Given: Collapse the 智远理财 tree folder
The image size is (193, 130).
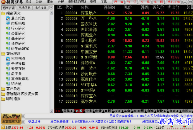Looking at the screenshot, I should click(x=3, y=54).
